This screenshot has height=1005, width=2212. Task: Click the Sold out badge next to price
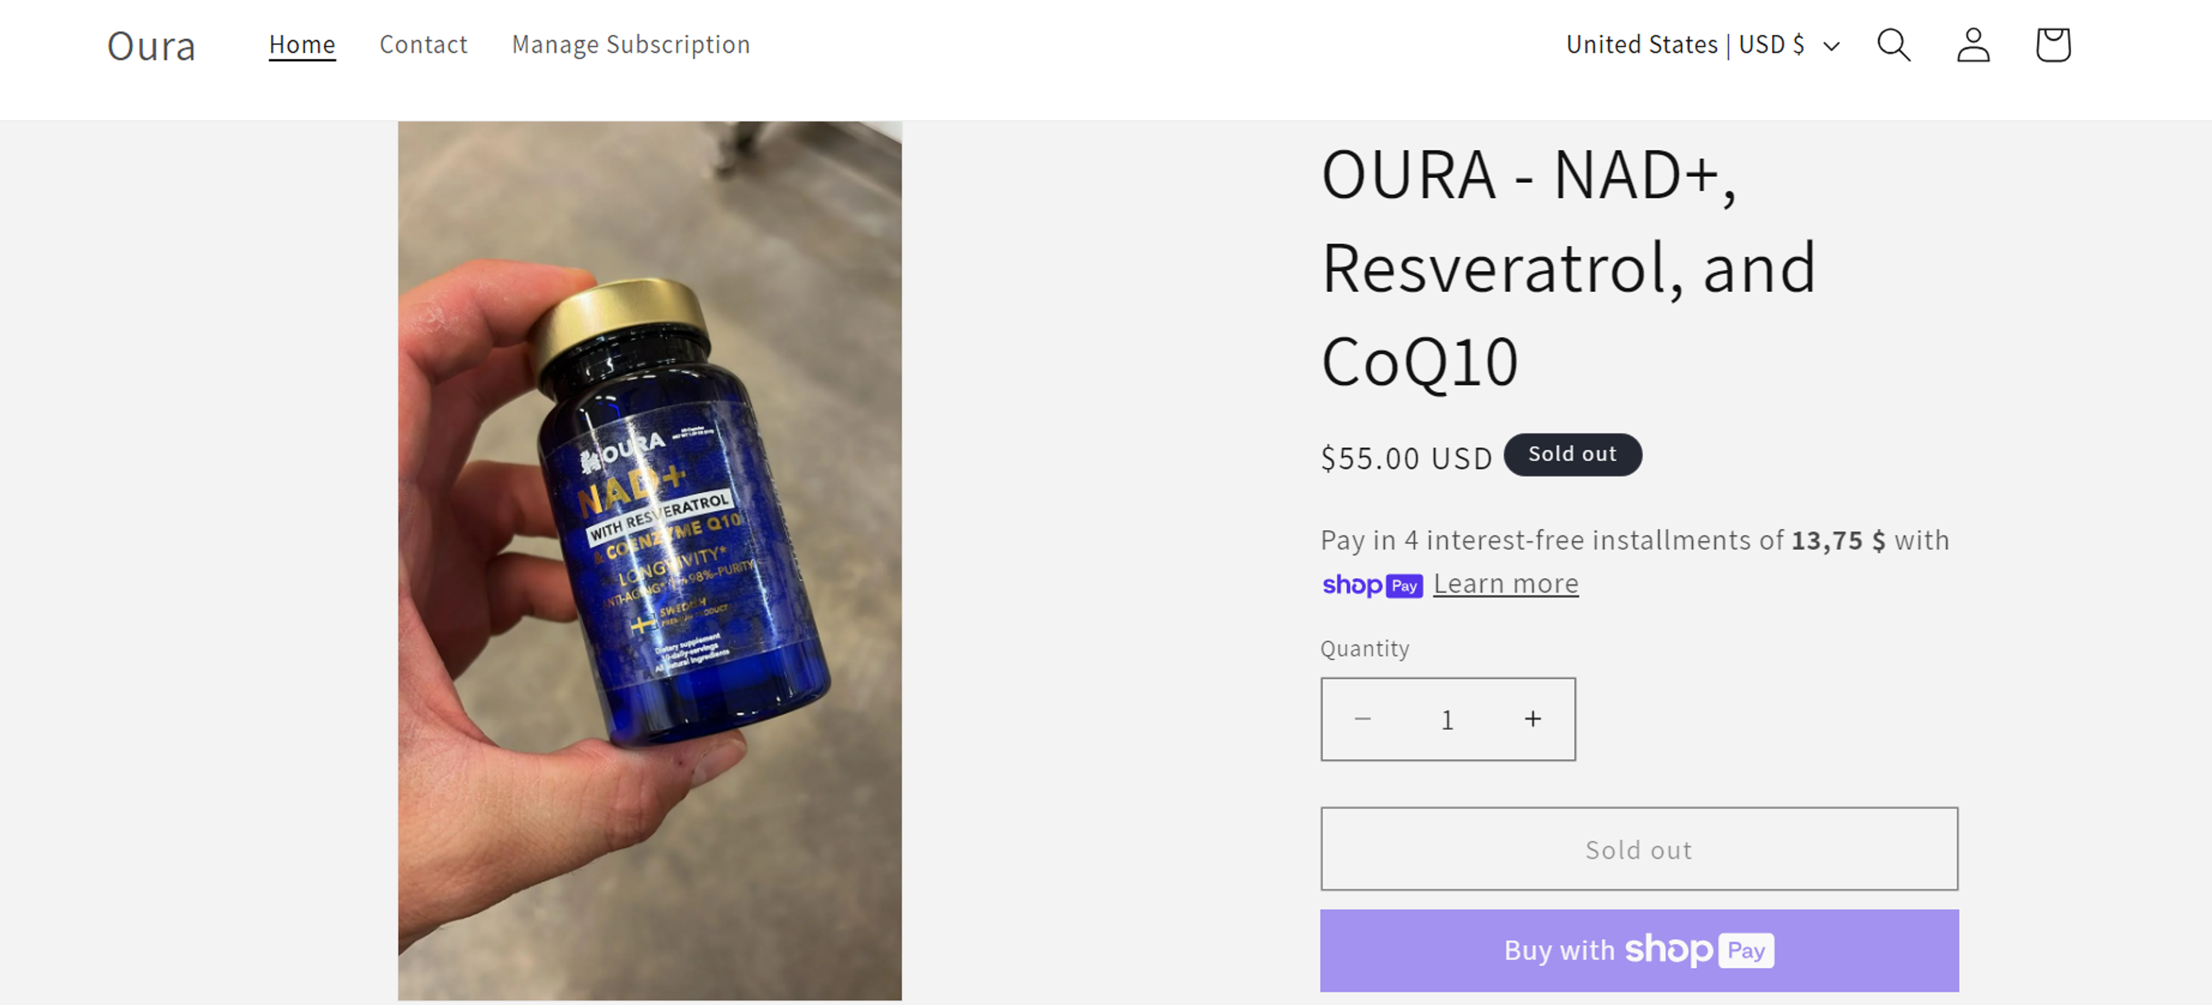(1572, 455)
